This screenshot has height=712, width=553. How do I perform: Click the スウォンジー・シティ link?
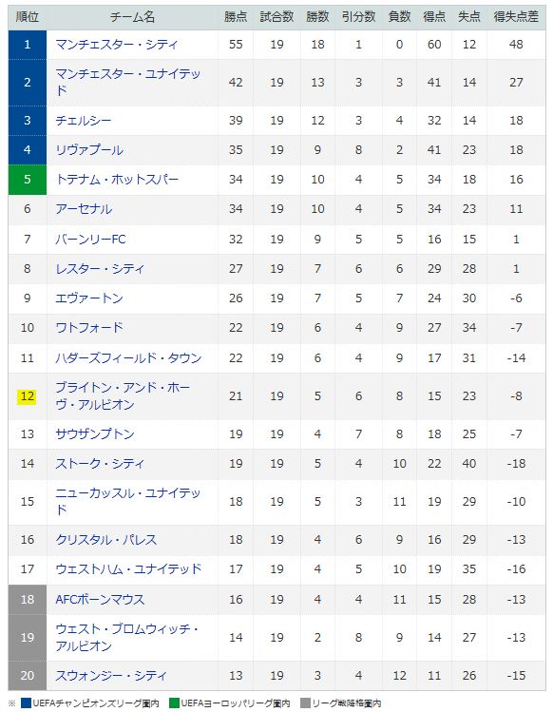pos(111,675)
